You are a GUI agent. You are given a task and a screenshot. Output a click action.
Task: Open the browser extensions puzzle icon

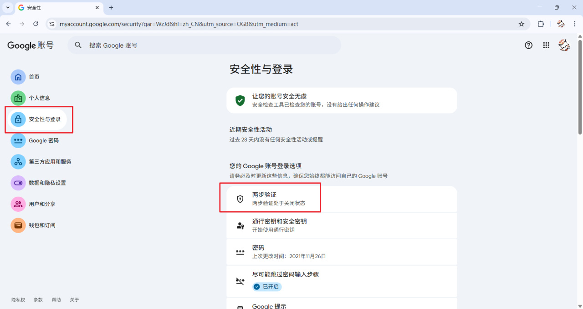point(541,24)
